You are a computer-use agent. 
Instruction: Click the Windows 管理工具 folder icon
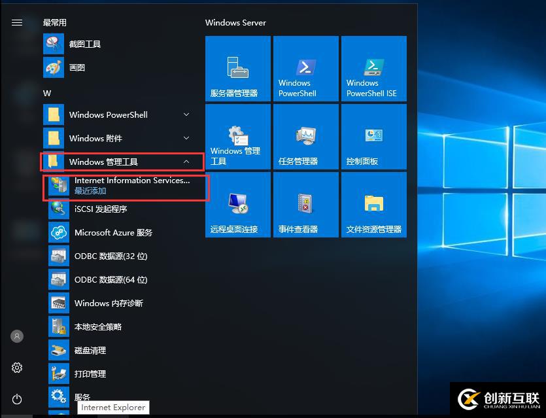pos(54,162)
